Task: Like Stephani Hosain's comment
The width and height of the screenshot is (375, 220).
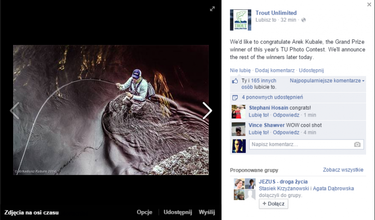Action: pyautogui.click(x=259, y=115)
